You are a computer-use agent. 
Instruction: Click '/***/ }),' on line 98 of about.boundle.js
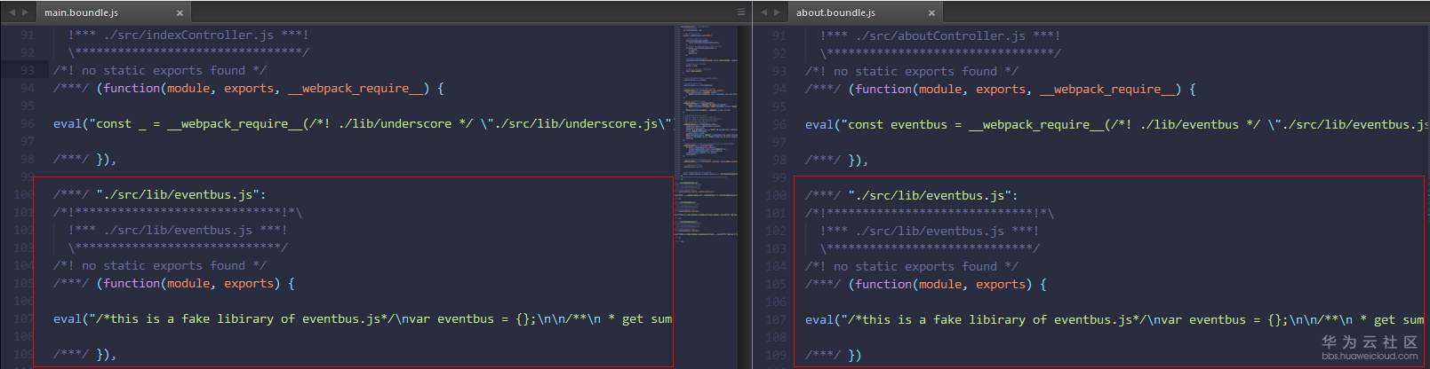pyautogui.click(x=837, y=160)
